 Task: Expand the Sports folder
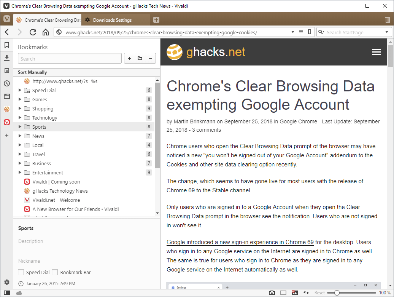[x=20, y=127]
